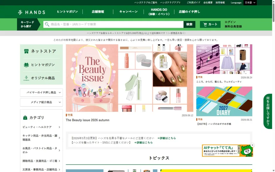Open ご利用ガイド link
Image resolution: width=275 pixels, height=172 pixels.
coord(193,3)
